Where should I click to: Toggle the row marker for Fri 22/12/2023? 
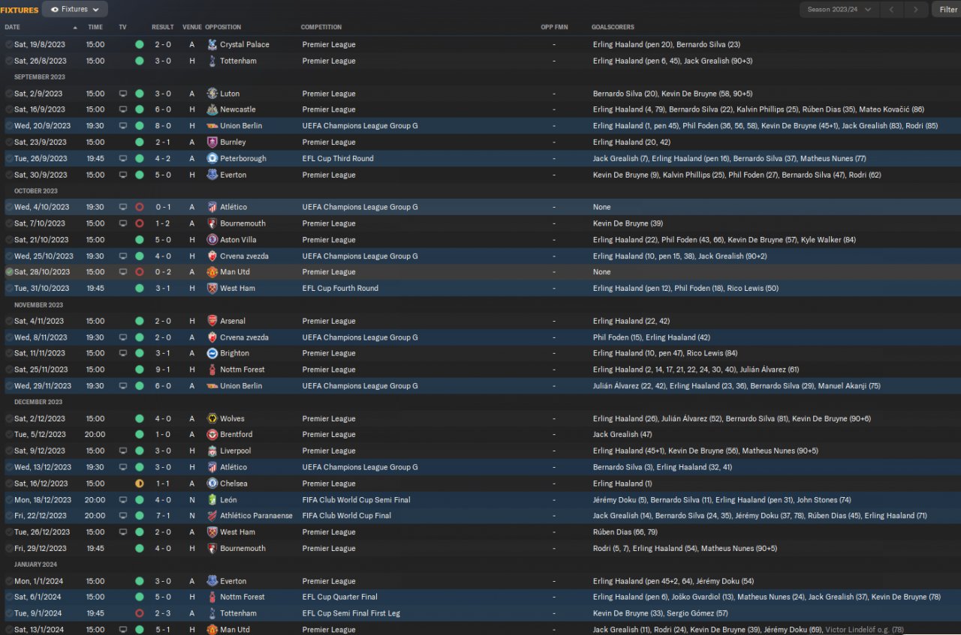[9, 516]
